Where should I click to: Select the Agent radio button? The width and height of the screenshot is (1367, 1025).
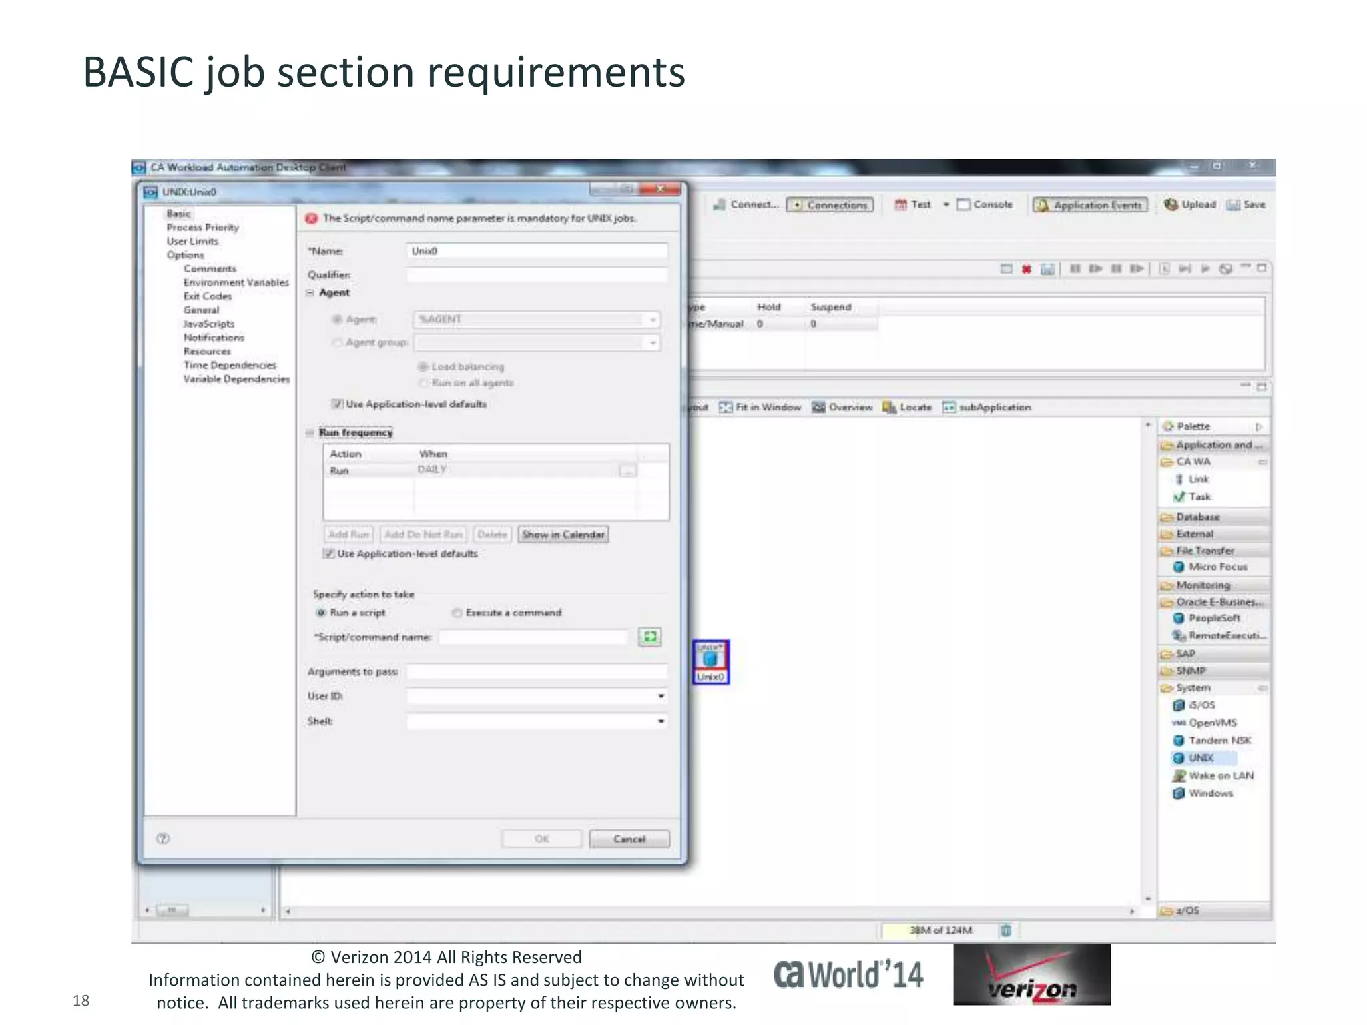pyautogui.click(x=338, y=320)
